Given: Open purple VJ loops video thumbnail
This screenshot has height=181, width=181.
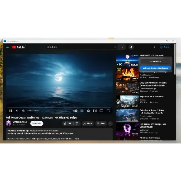Looking at the screenshot, I should (x=128, y=129).
